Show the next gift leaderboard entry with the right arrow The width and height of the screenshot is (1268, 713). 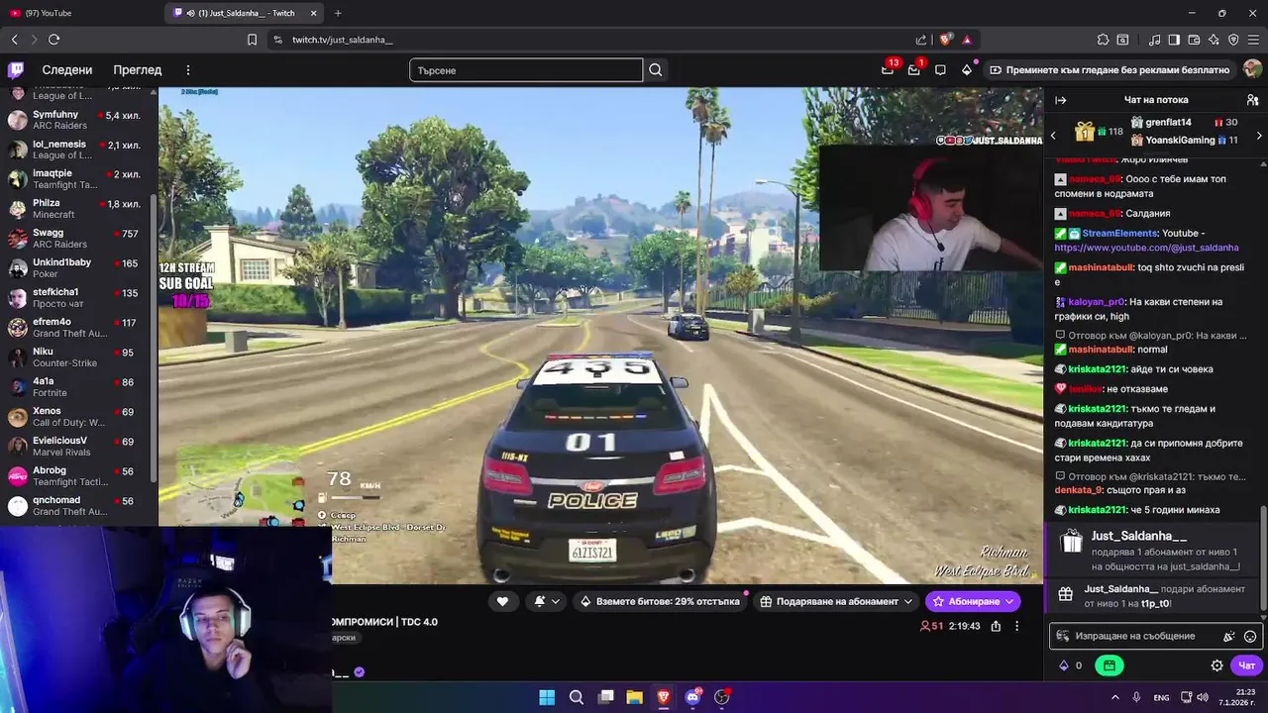1259,136
